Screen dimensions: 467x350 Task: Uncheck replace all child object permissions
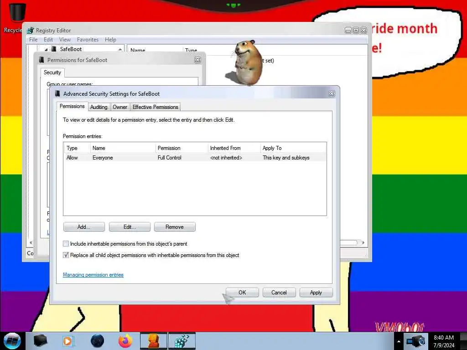[x=66, y=255]
